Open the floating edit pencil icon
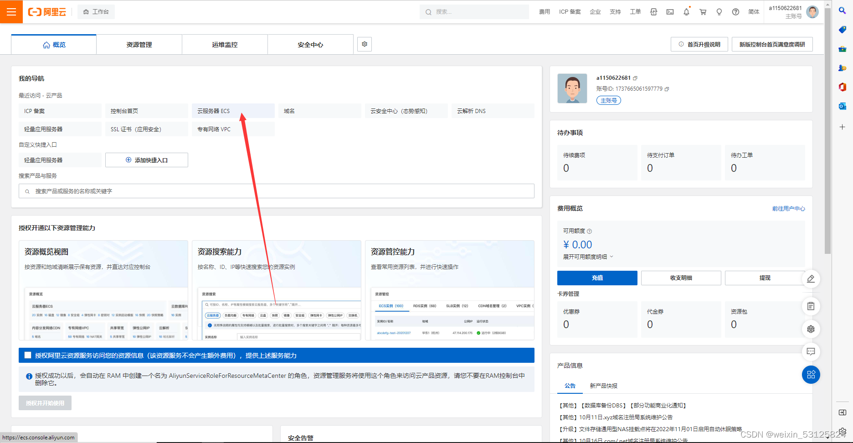The width and height of the screenshot is (853, 443). click(811, 279)
